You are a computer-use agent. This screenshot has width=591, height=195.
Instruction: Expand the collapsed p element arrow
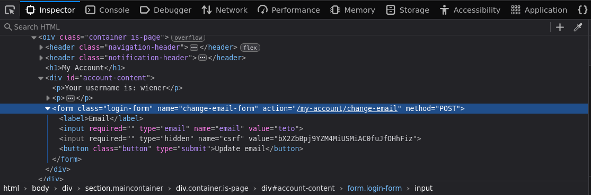48,98
